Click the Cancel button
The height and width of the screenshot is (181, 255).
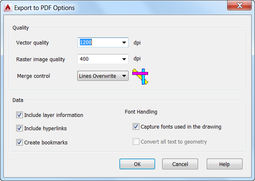tap(180, 164)
